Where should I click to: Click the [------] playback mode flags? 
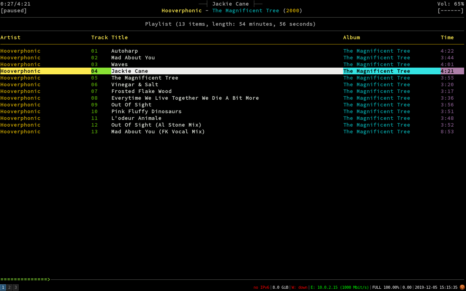451,10
